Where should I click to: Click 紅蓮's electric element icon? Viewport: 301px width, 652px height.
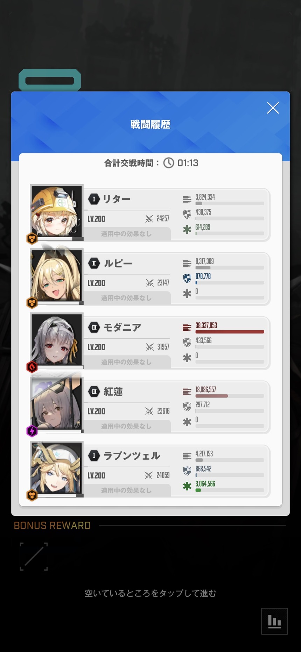coord(32,431)
